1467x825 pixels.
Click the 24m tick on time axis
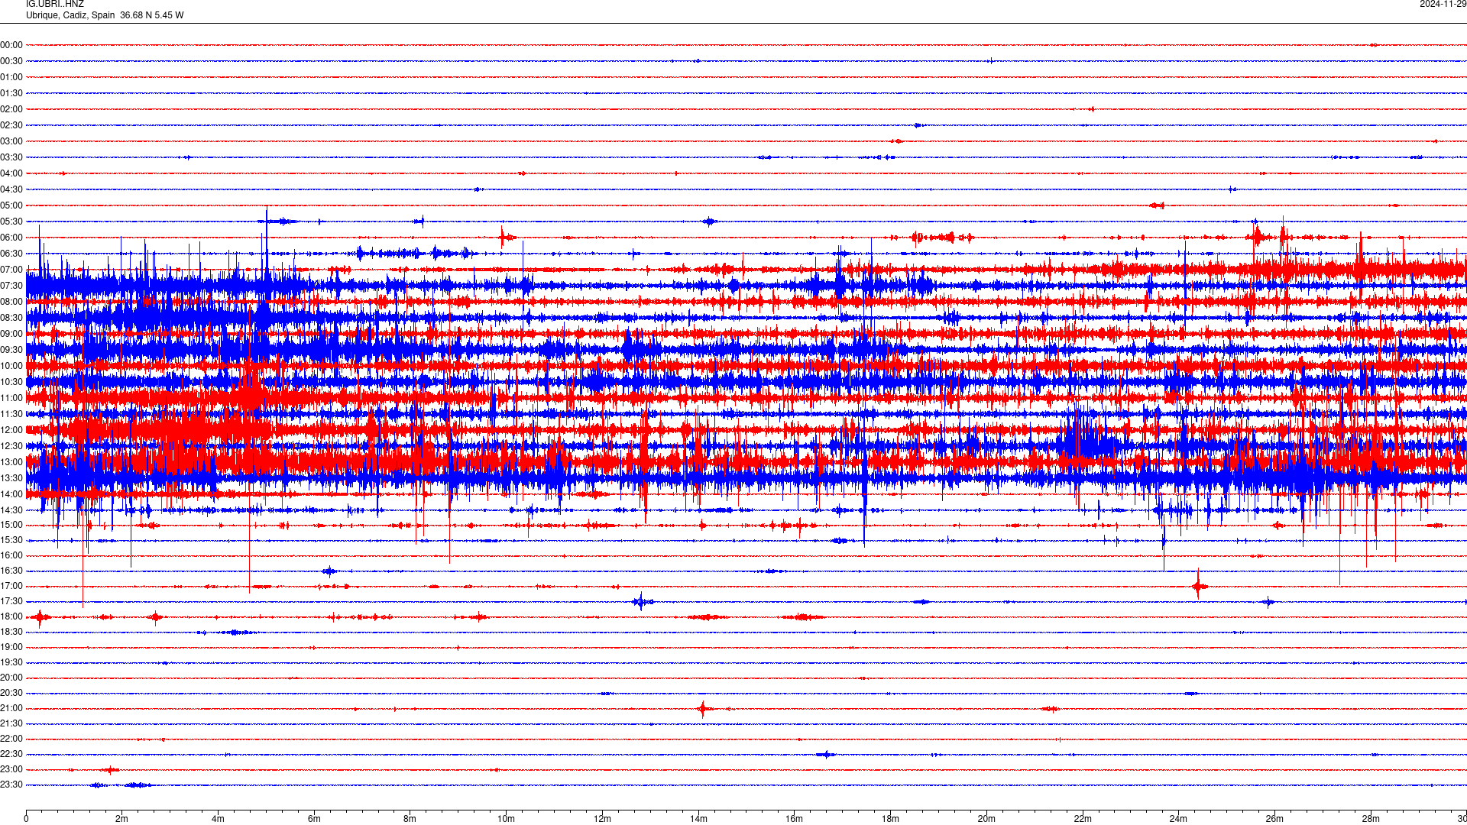pyautogui.click(x=1178, y=819)
